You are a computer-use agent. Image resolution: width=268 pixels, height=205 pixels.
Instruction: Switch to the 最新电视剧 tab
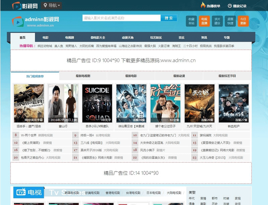83,76
